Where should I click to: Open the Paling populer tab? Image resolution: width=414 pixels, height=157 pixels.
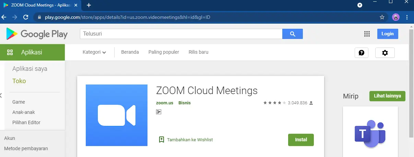coord(164,52)
